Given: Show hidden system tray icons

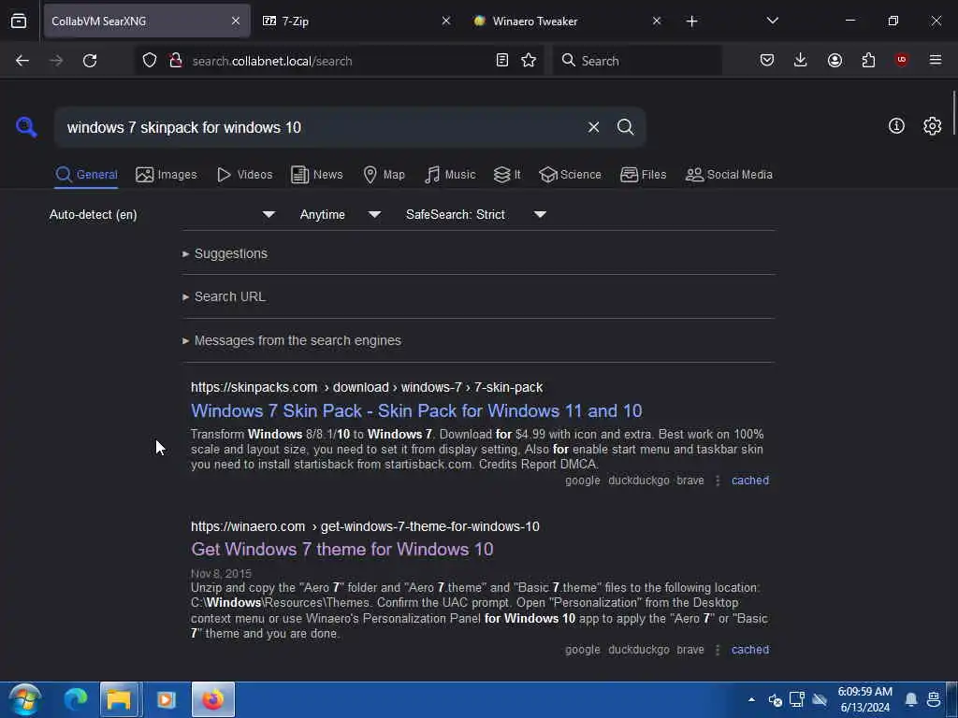Looking at the screenshot, I should 751,699.
